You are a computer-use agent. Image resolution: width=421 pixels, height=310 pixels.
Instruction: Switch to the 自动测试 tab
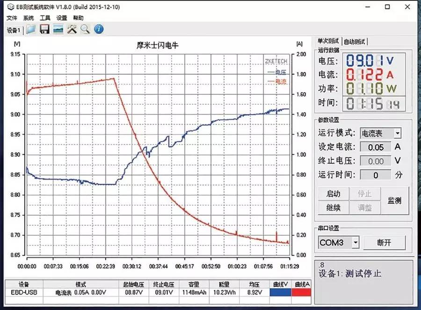[x=356, y=41]
